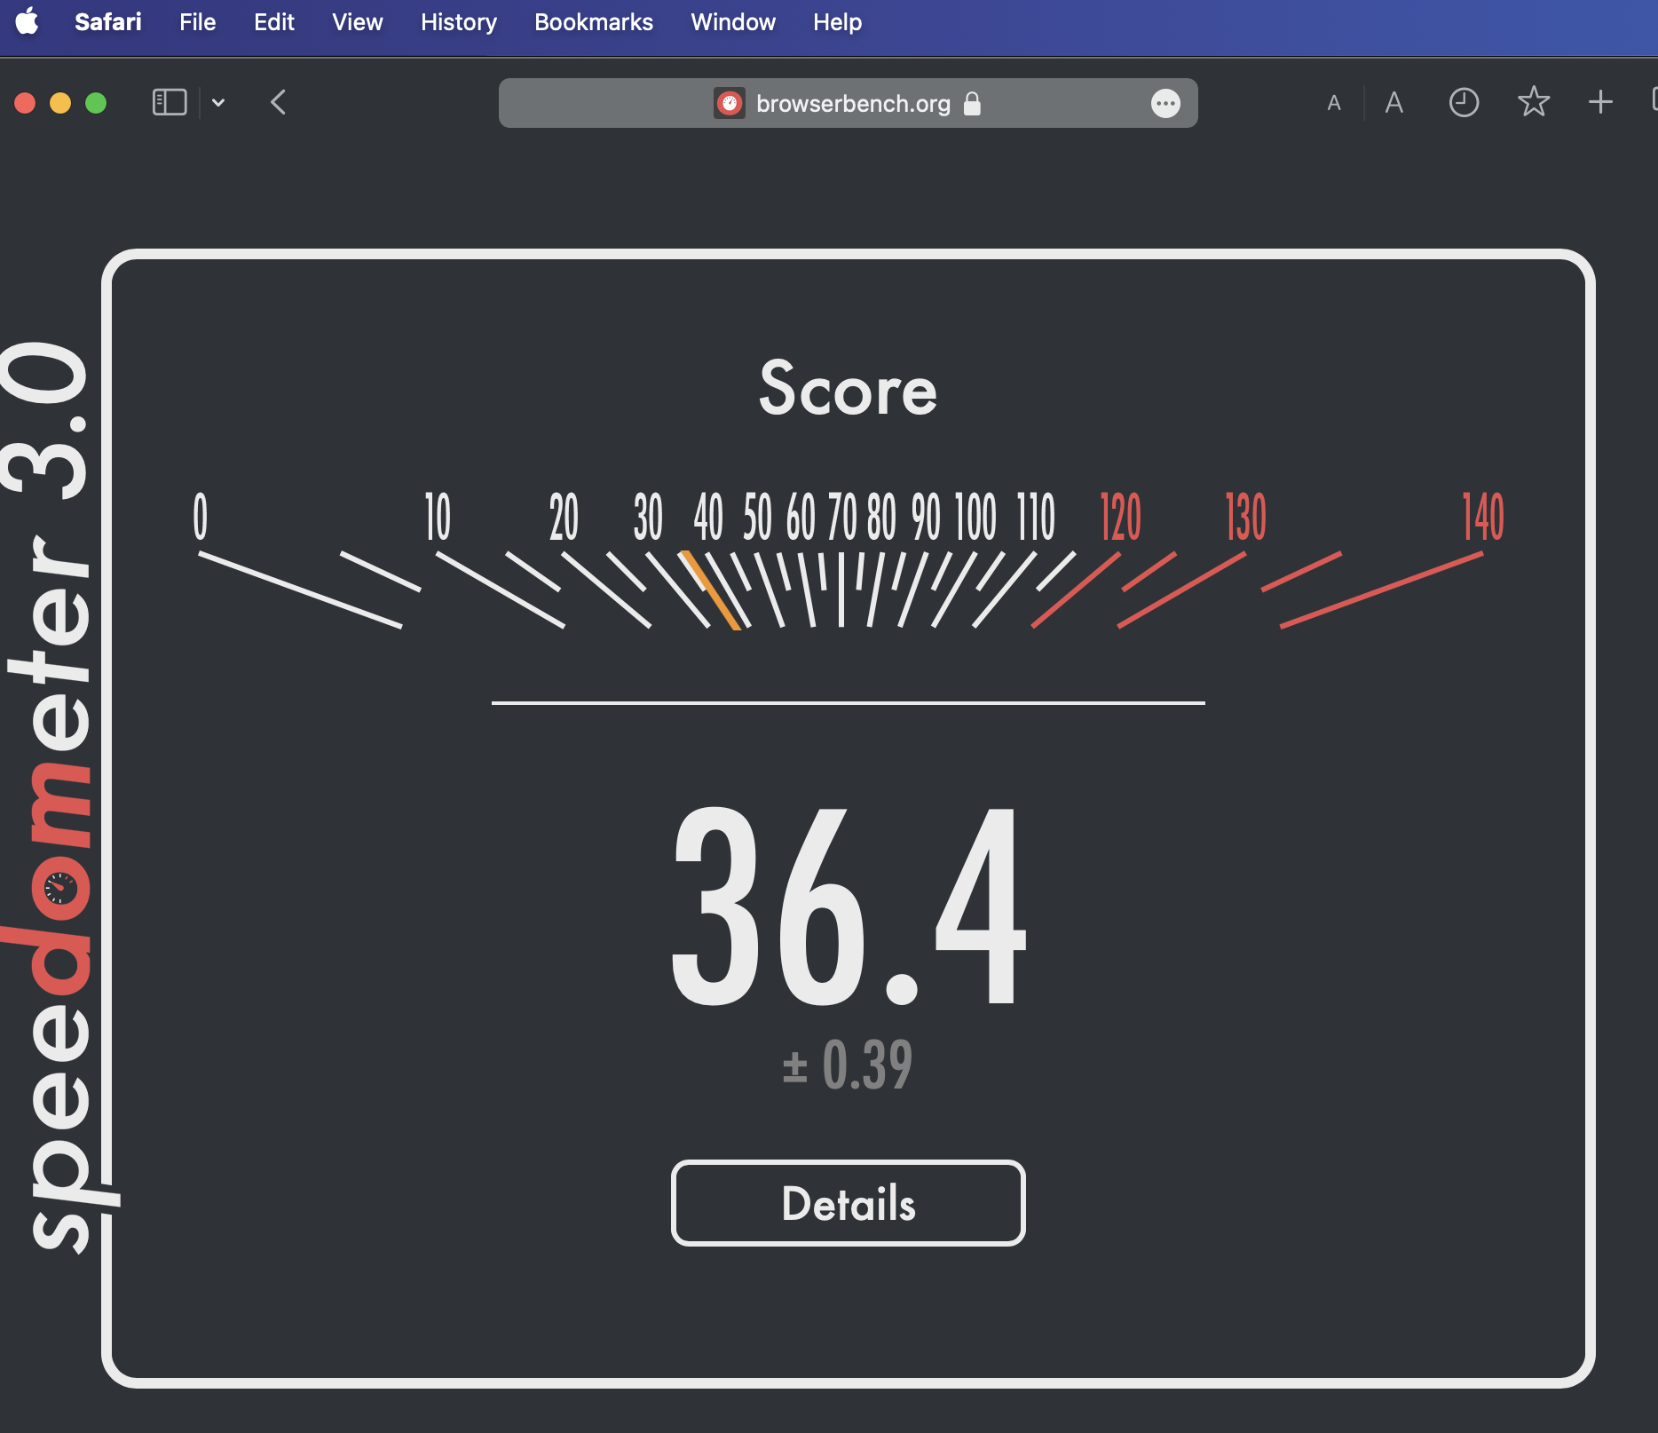1658x1433 pixels.
Task: Click the 100 gauge label
Action: point(975,517)
